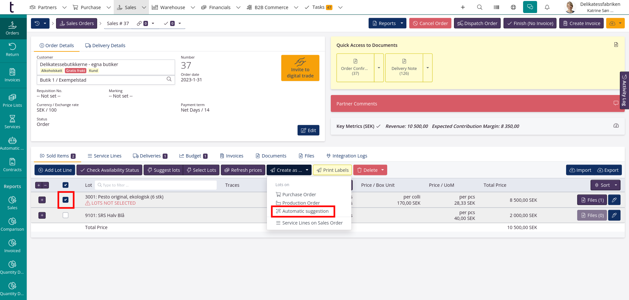Go to Contracts in the left sidebar
629x300 pixels.
tap(12, 165)
